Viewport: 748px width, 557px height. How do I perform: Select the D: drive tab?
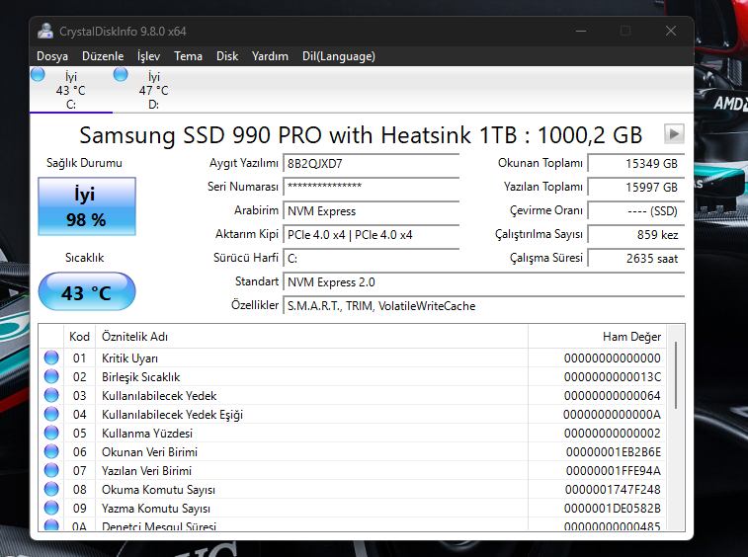pyautogui.click(x=153, y=90)
